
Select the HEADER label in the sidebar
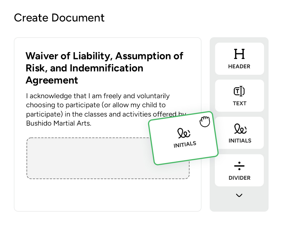(239, 67)
